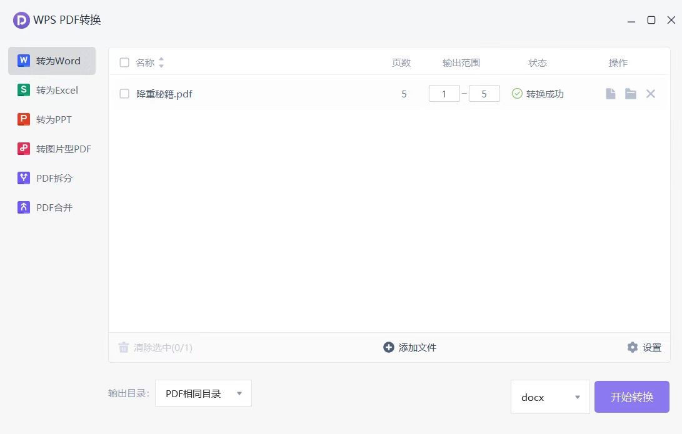
Task: Click the file name 降重秘籍.pdf
Action: (x=164, y=94)
